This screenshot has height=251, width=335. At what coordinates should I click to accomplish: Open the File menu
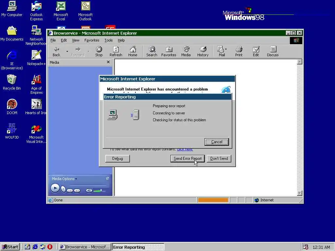[53, 40]
